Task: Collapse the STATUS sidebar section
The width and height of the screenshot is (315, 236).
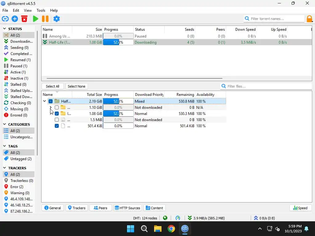Action: [5, 29]
